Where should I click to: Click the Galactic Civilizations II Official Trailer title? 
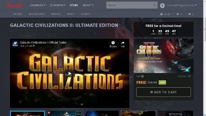(x=43, y=43)
